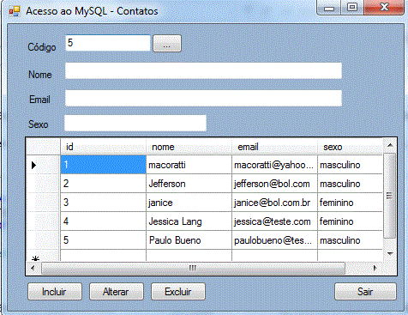Click the 'janice' name cell

point(189,203)
